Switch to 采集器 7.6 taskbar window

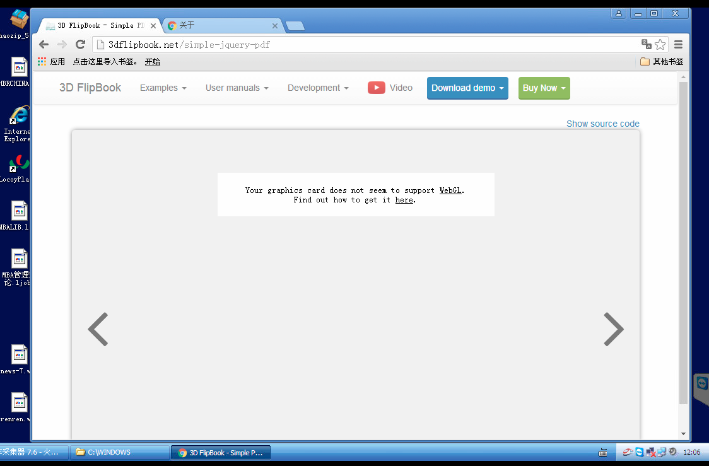33,452
